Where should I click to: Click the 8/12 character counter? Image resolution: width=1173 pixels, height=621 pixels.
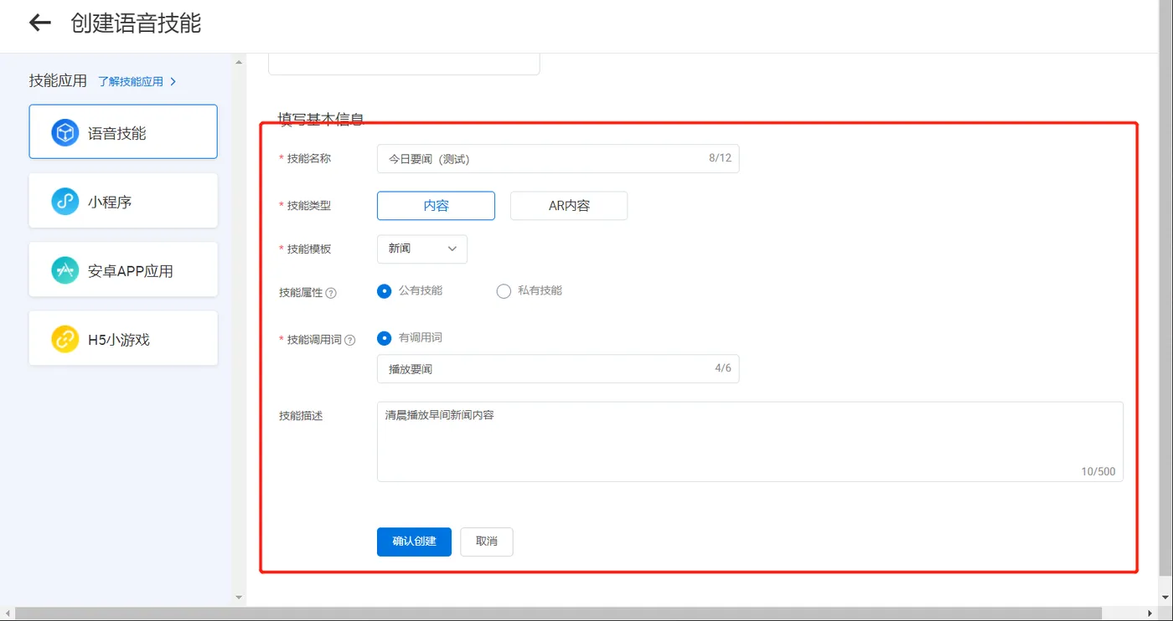[x=720, y=157]
